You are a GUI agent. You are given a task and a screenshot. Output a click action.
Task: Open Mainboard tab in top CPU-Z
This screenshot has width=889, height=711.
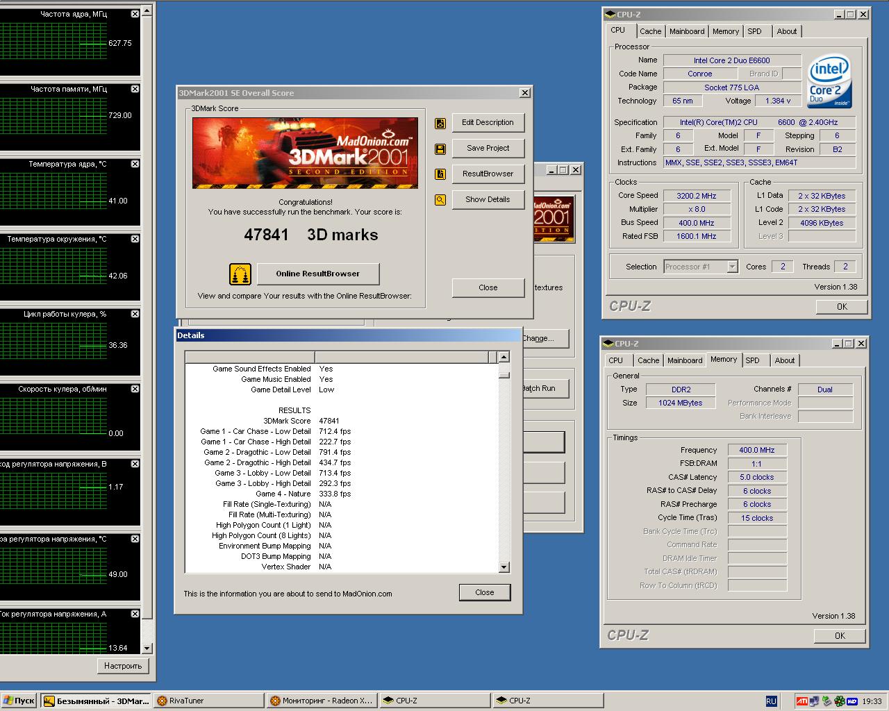[687, 31]
